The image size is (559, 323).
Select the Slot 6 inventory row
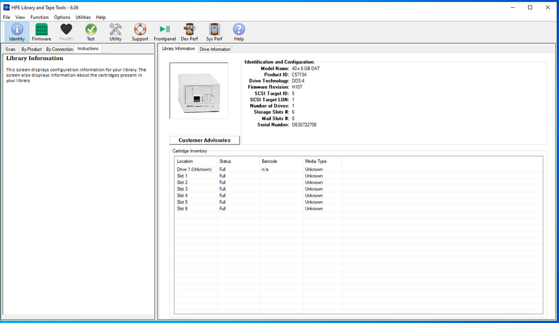click(358, 209)
